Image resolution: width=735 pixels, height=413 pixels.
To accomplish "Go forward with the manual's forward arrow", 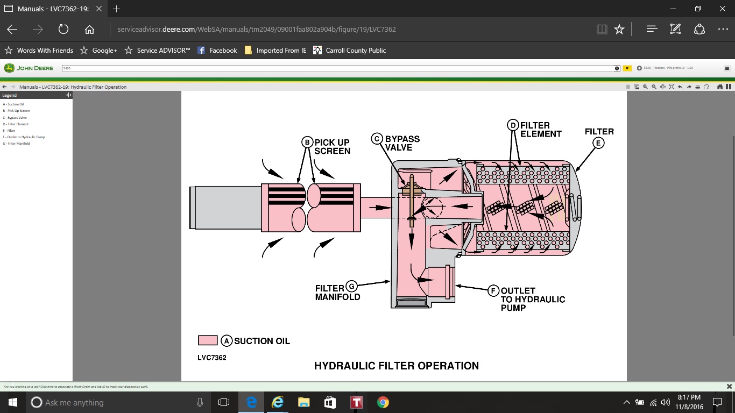I will click(x=13, y=87).
